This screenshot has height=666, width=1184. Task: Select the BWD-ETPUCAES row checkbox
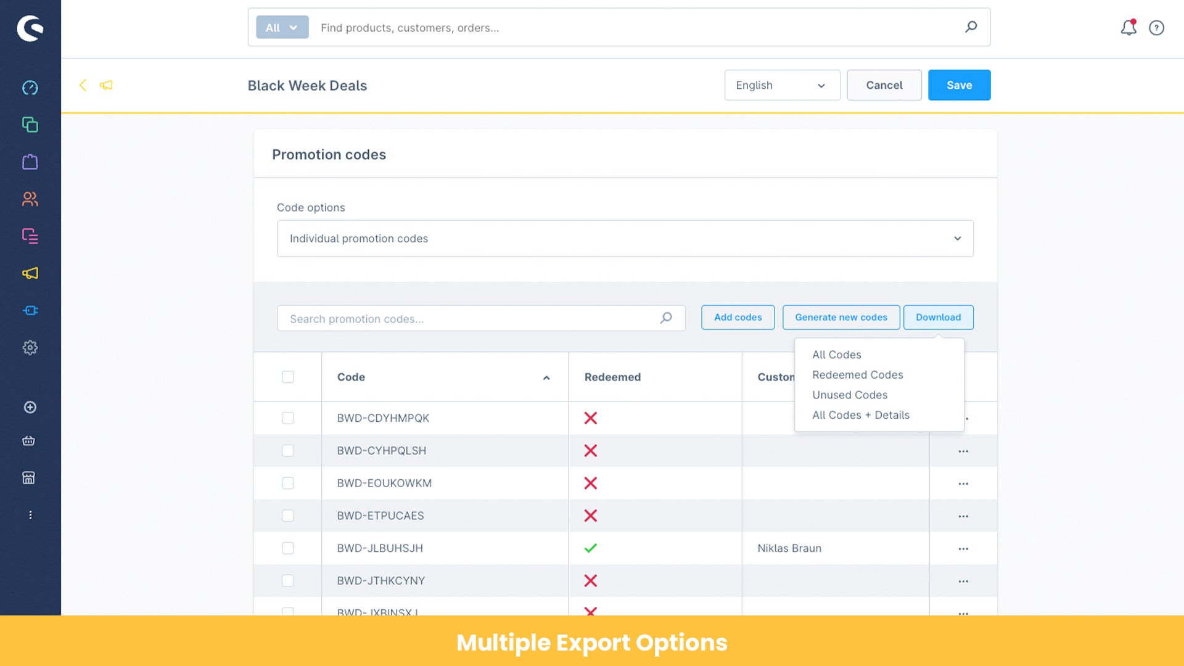[x=288, y=516]
